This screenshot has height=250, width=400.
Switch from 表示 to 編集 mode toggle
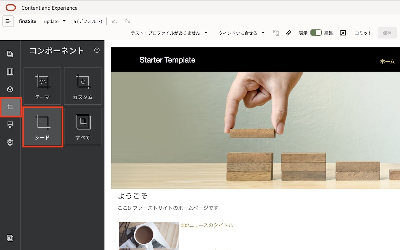pos(316,32)
